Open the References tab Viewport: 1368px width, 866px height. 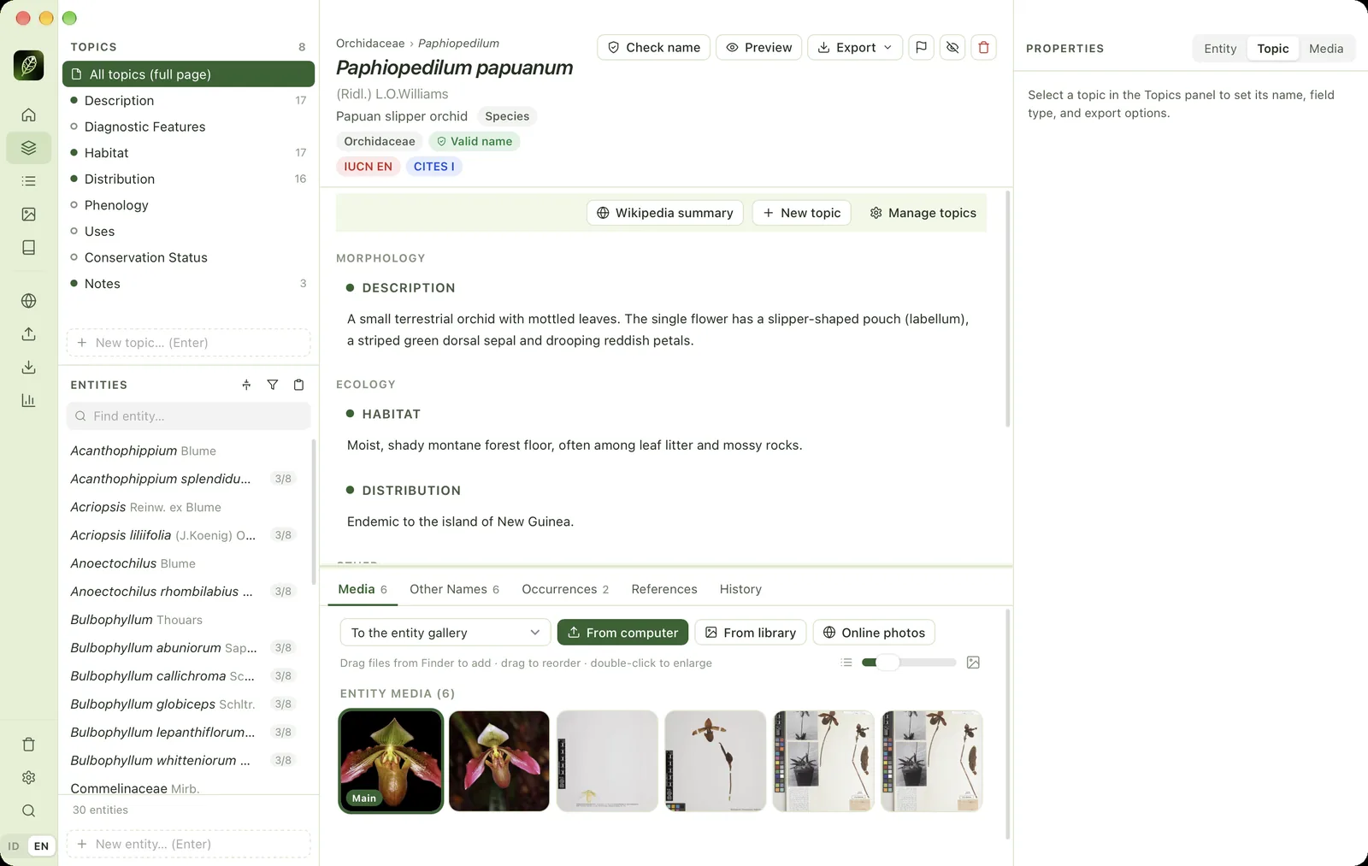click(x=664, y=589)
